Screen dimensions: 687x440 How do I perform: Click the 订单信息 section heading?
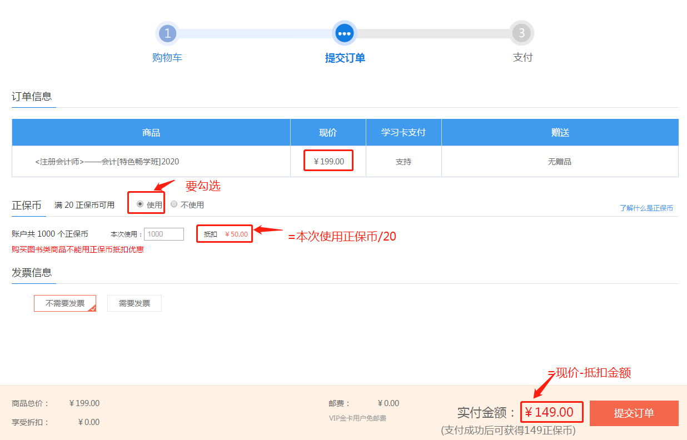28,93
